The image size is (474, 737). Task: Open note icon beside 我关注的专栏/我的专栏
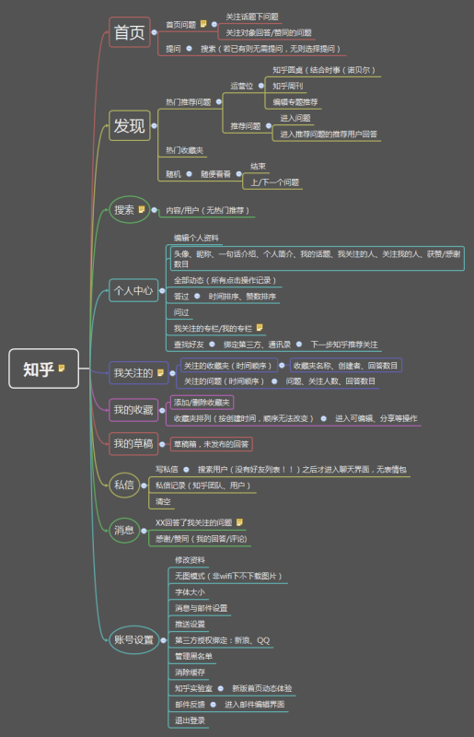[260, 328]
